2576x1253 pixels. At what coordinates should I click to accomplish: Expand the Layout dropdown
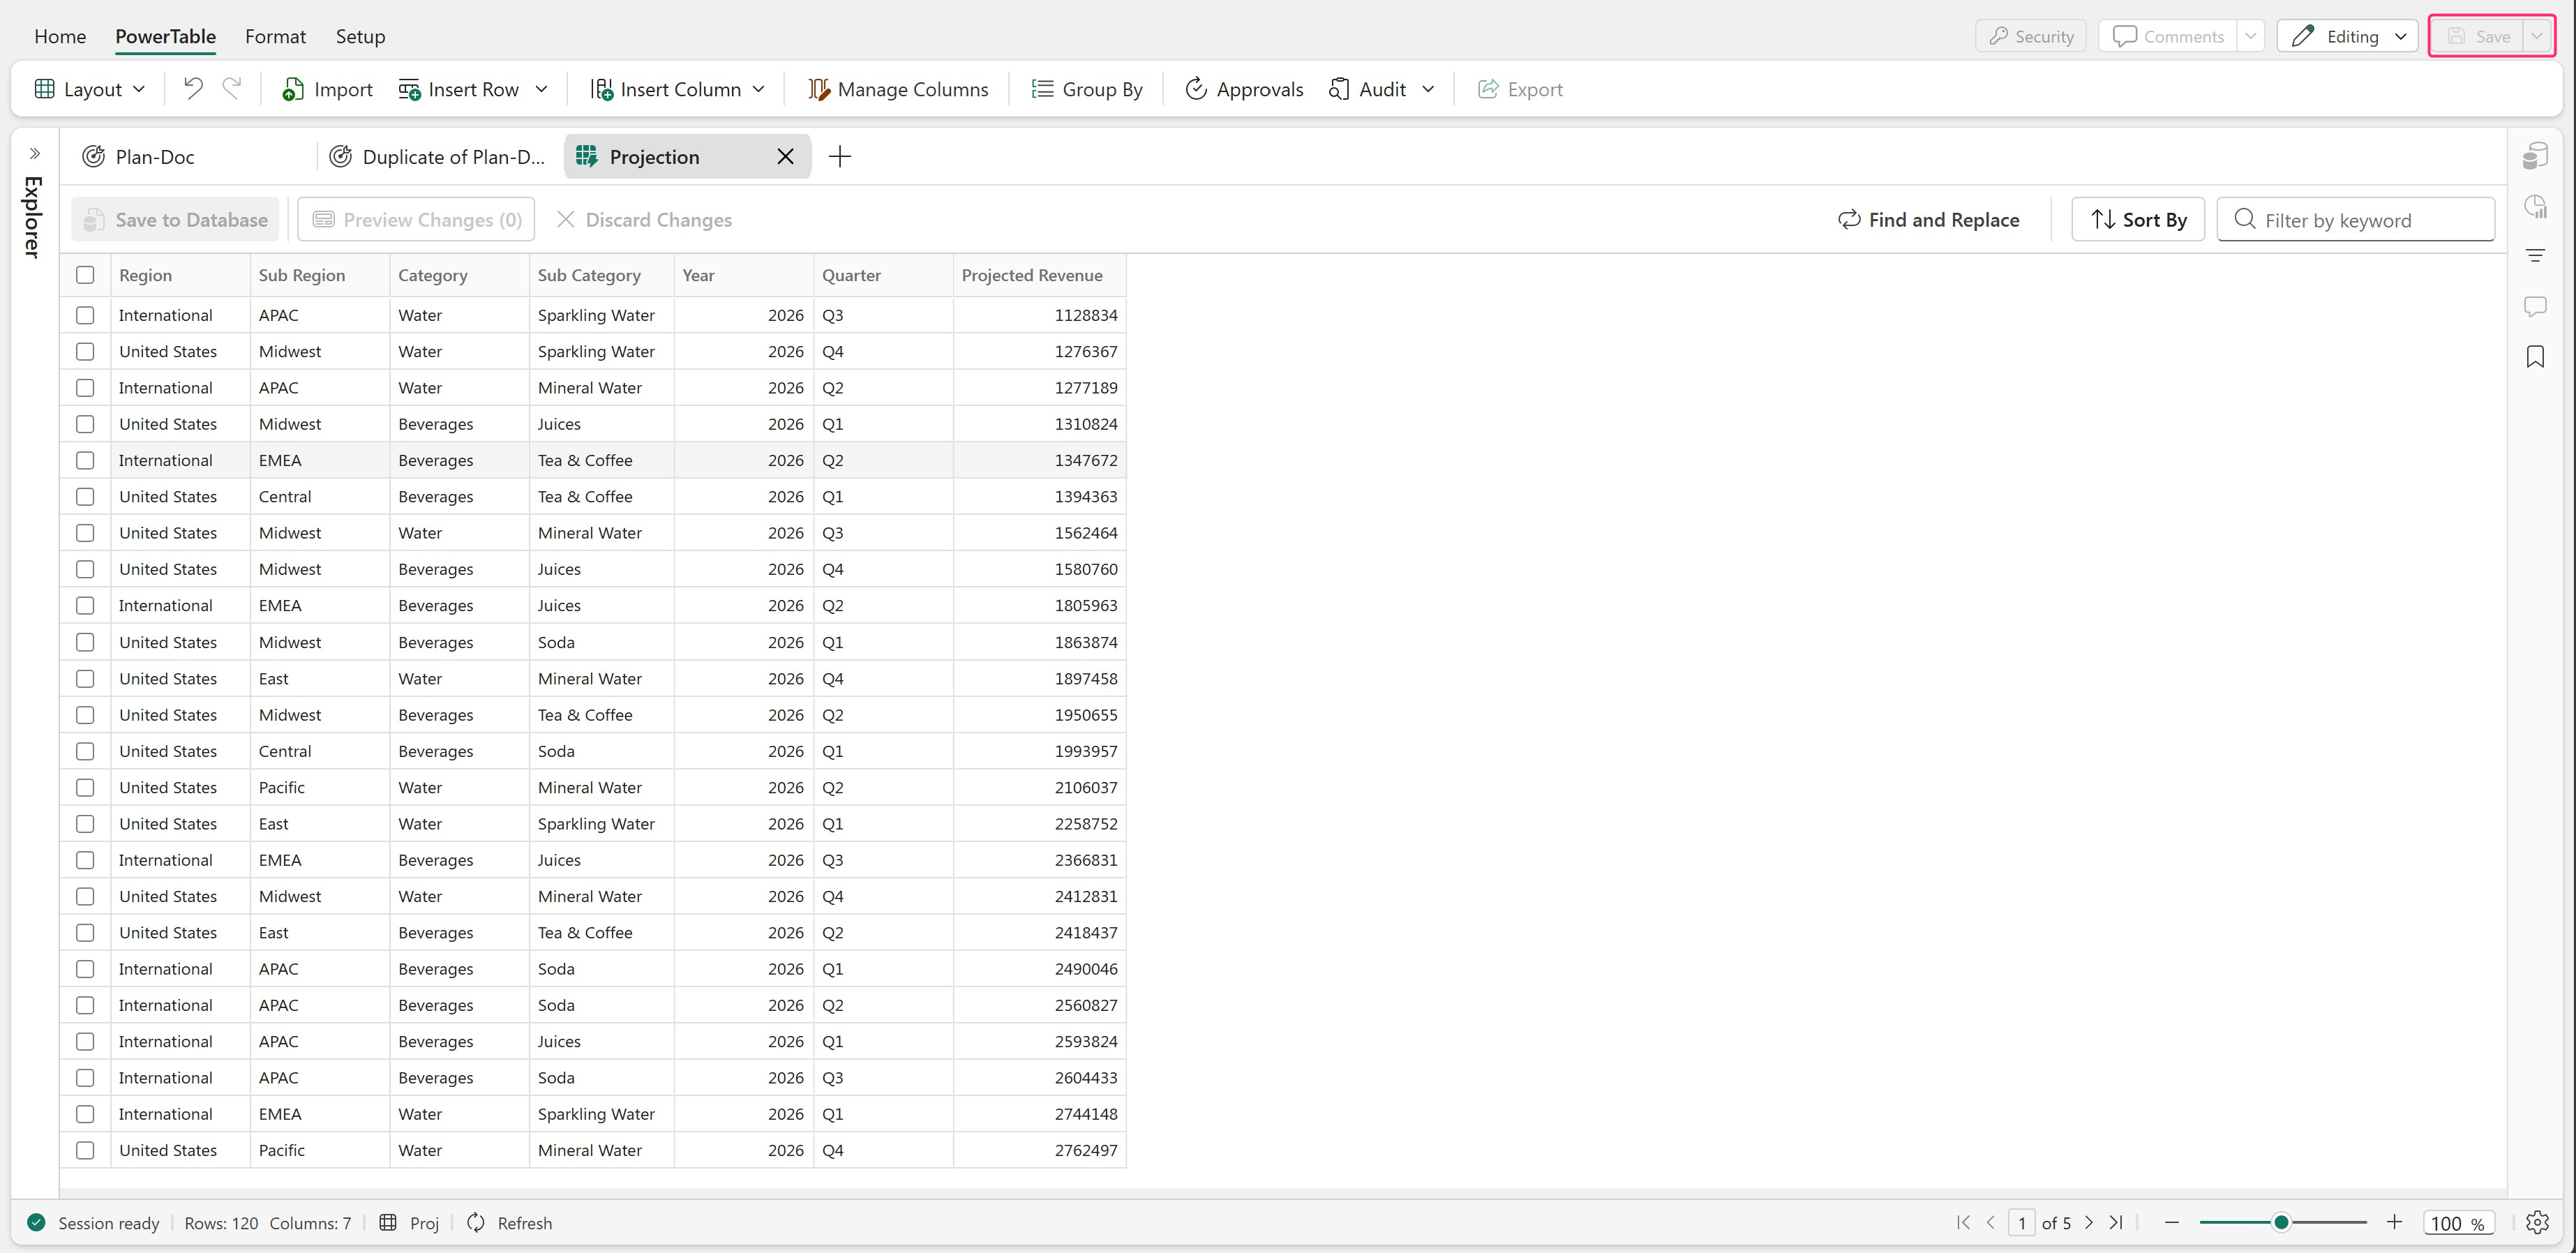[90, 89]
